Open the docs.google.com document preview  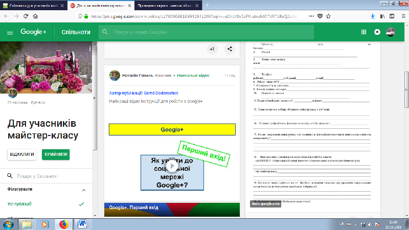[x=312, y=126]
